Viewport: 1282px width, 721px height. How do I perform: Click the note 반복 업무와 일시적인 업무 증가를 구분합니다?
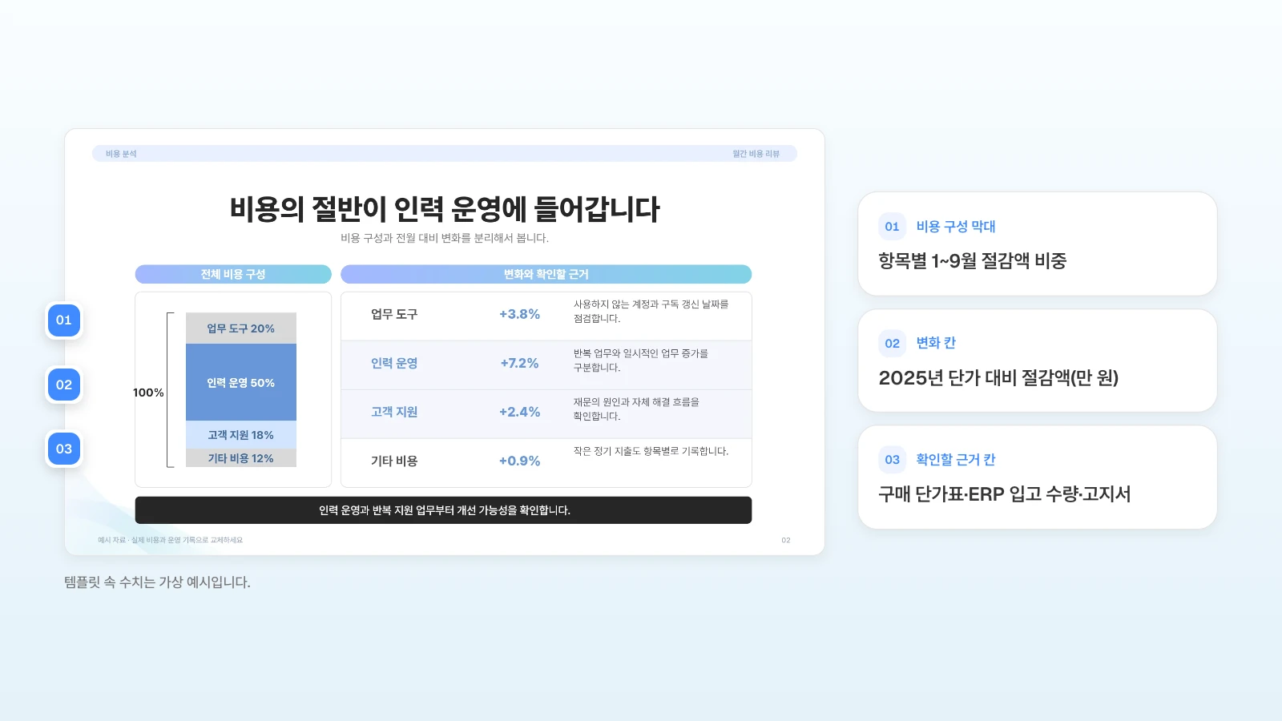[641, 360]
